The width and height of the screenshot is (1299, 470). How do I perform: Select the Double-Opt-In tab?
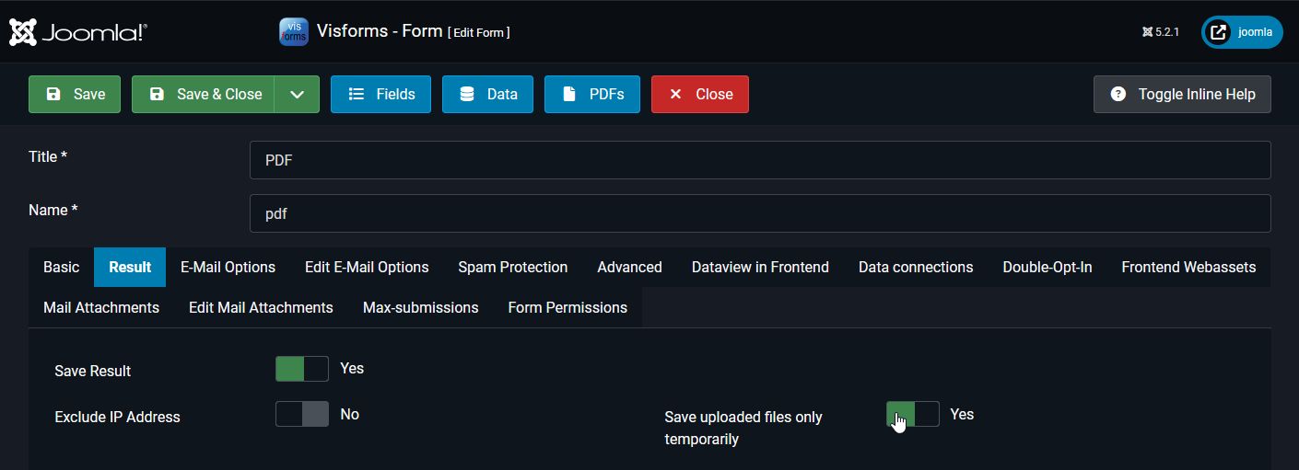(x=1047, y=267)
